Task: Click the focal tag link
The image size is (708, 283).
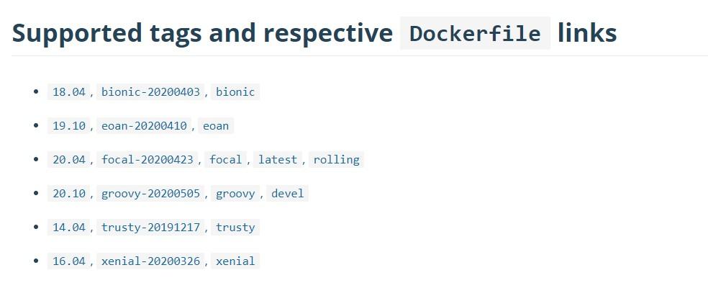Action: [226, 160]
